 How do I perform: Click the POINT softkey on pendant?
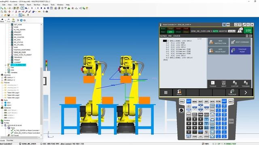(179, 93)
